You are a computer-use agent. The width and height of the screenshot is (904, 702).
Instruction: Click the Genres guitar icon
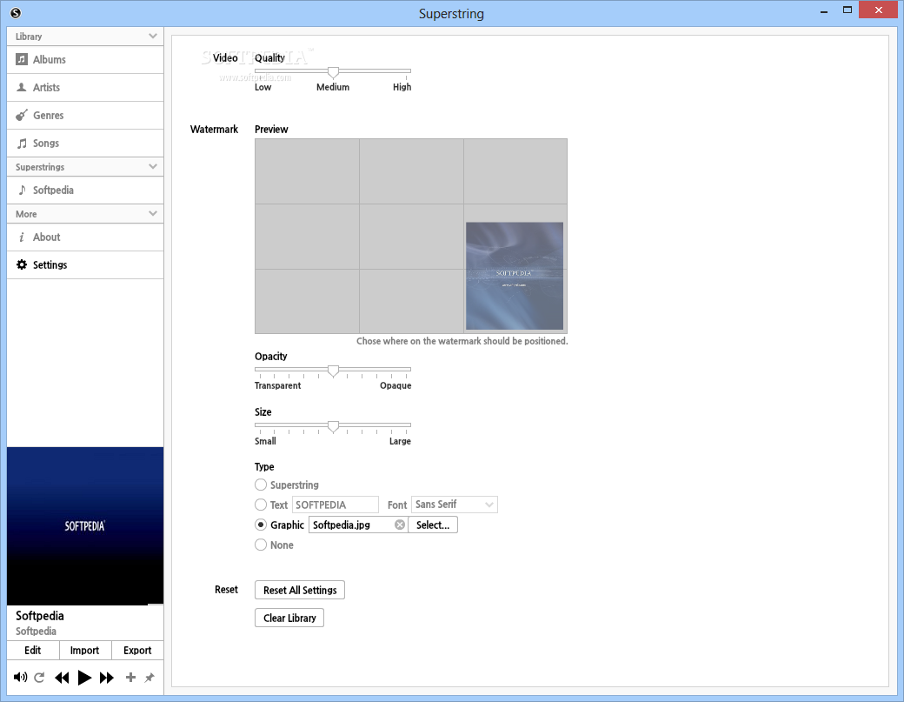(x=22, y=115)
